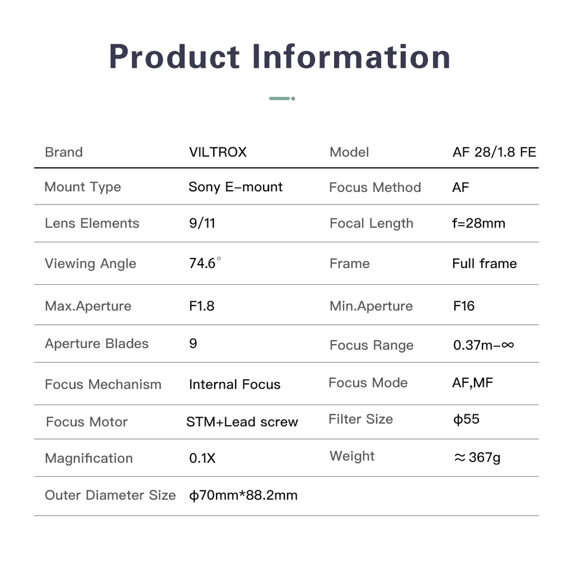Image resolution: width=573 pixels, height=573 pixels.
Task: Click the 74.6° viewing angle value
Action: 205,264
